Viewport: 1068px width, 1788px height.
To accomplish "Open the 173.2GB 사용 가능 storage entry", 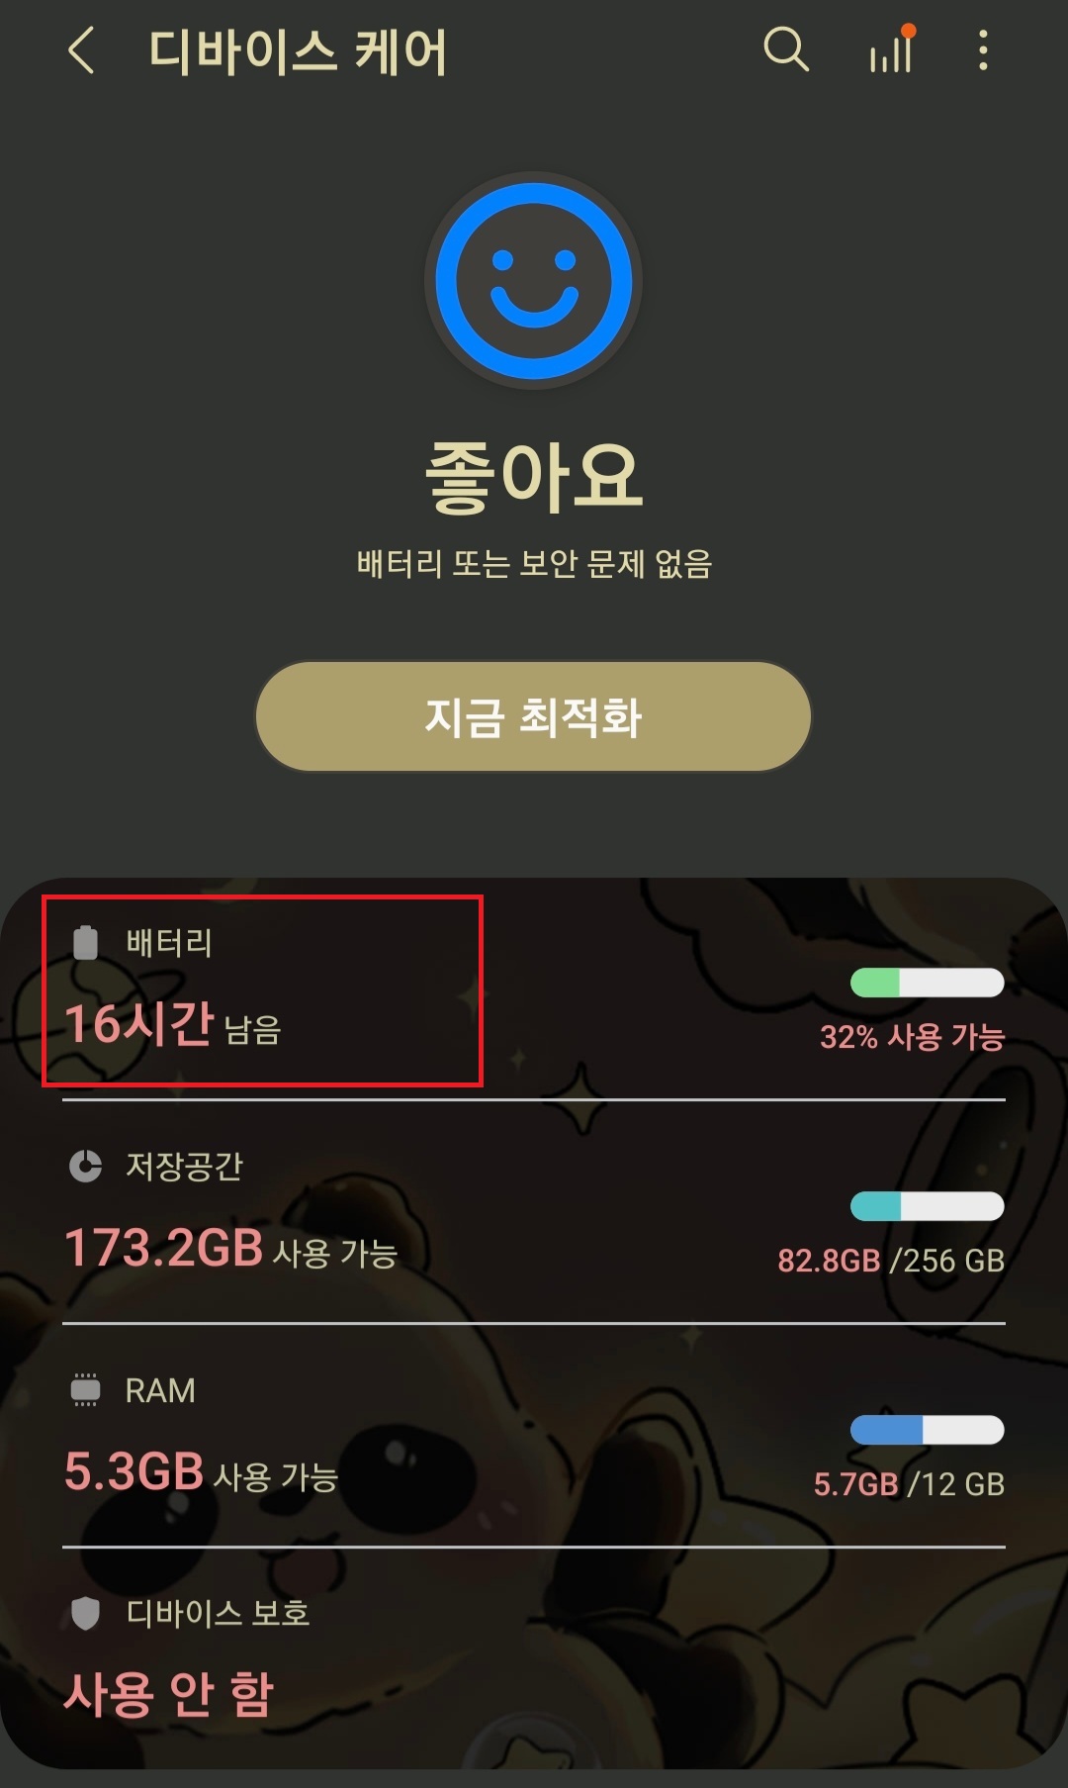I will [534, 1212].
